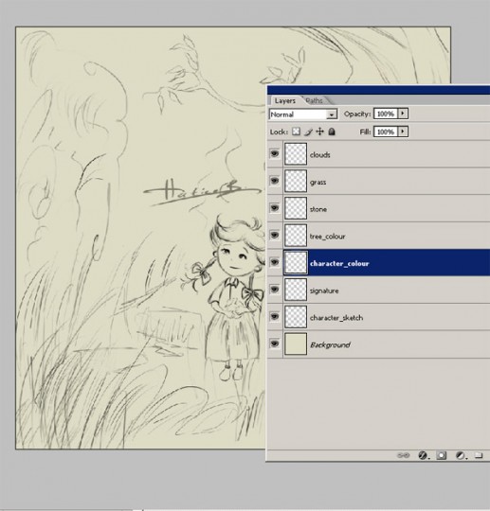Viewport: 490px width, 511px height.
Task: Click the link layers chain icon
Action: pos(403,455)
